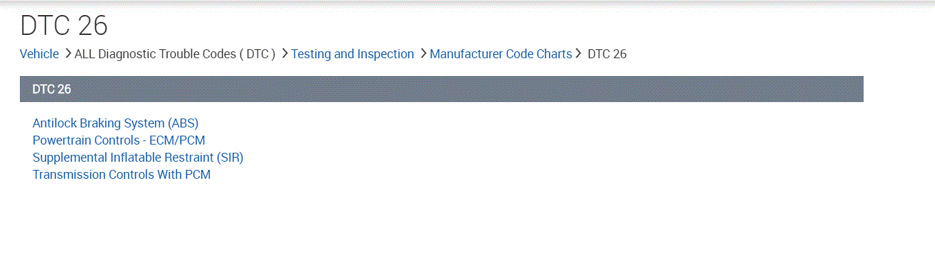Go to the Vehicle breadcrumb link

pos(39,54)
